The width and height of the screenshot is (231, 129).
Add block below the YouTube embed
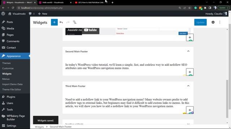[190, 37]
